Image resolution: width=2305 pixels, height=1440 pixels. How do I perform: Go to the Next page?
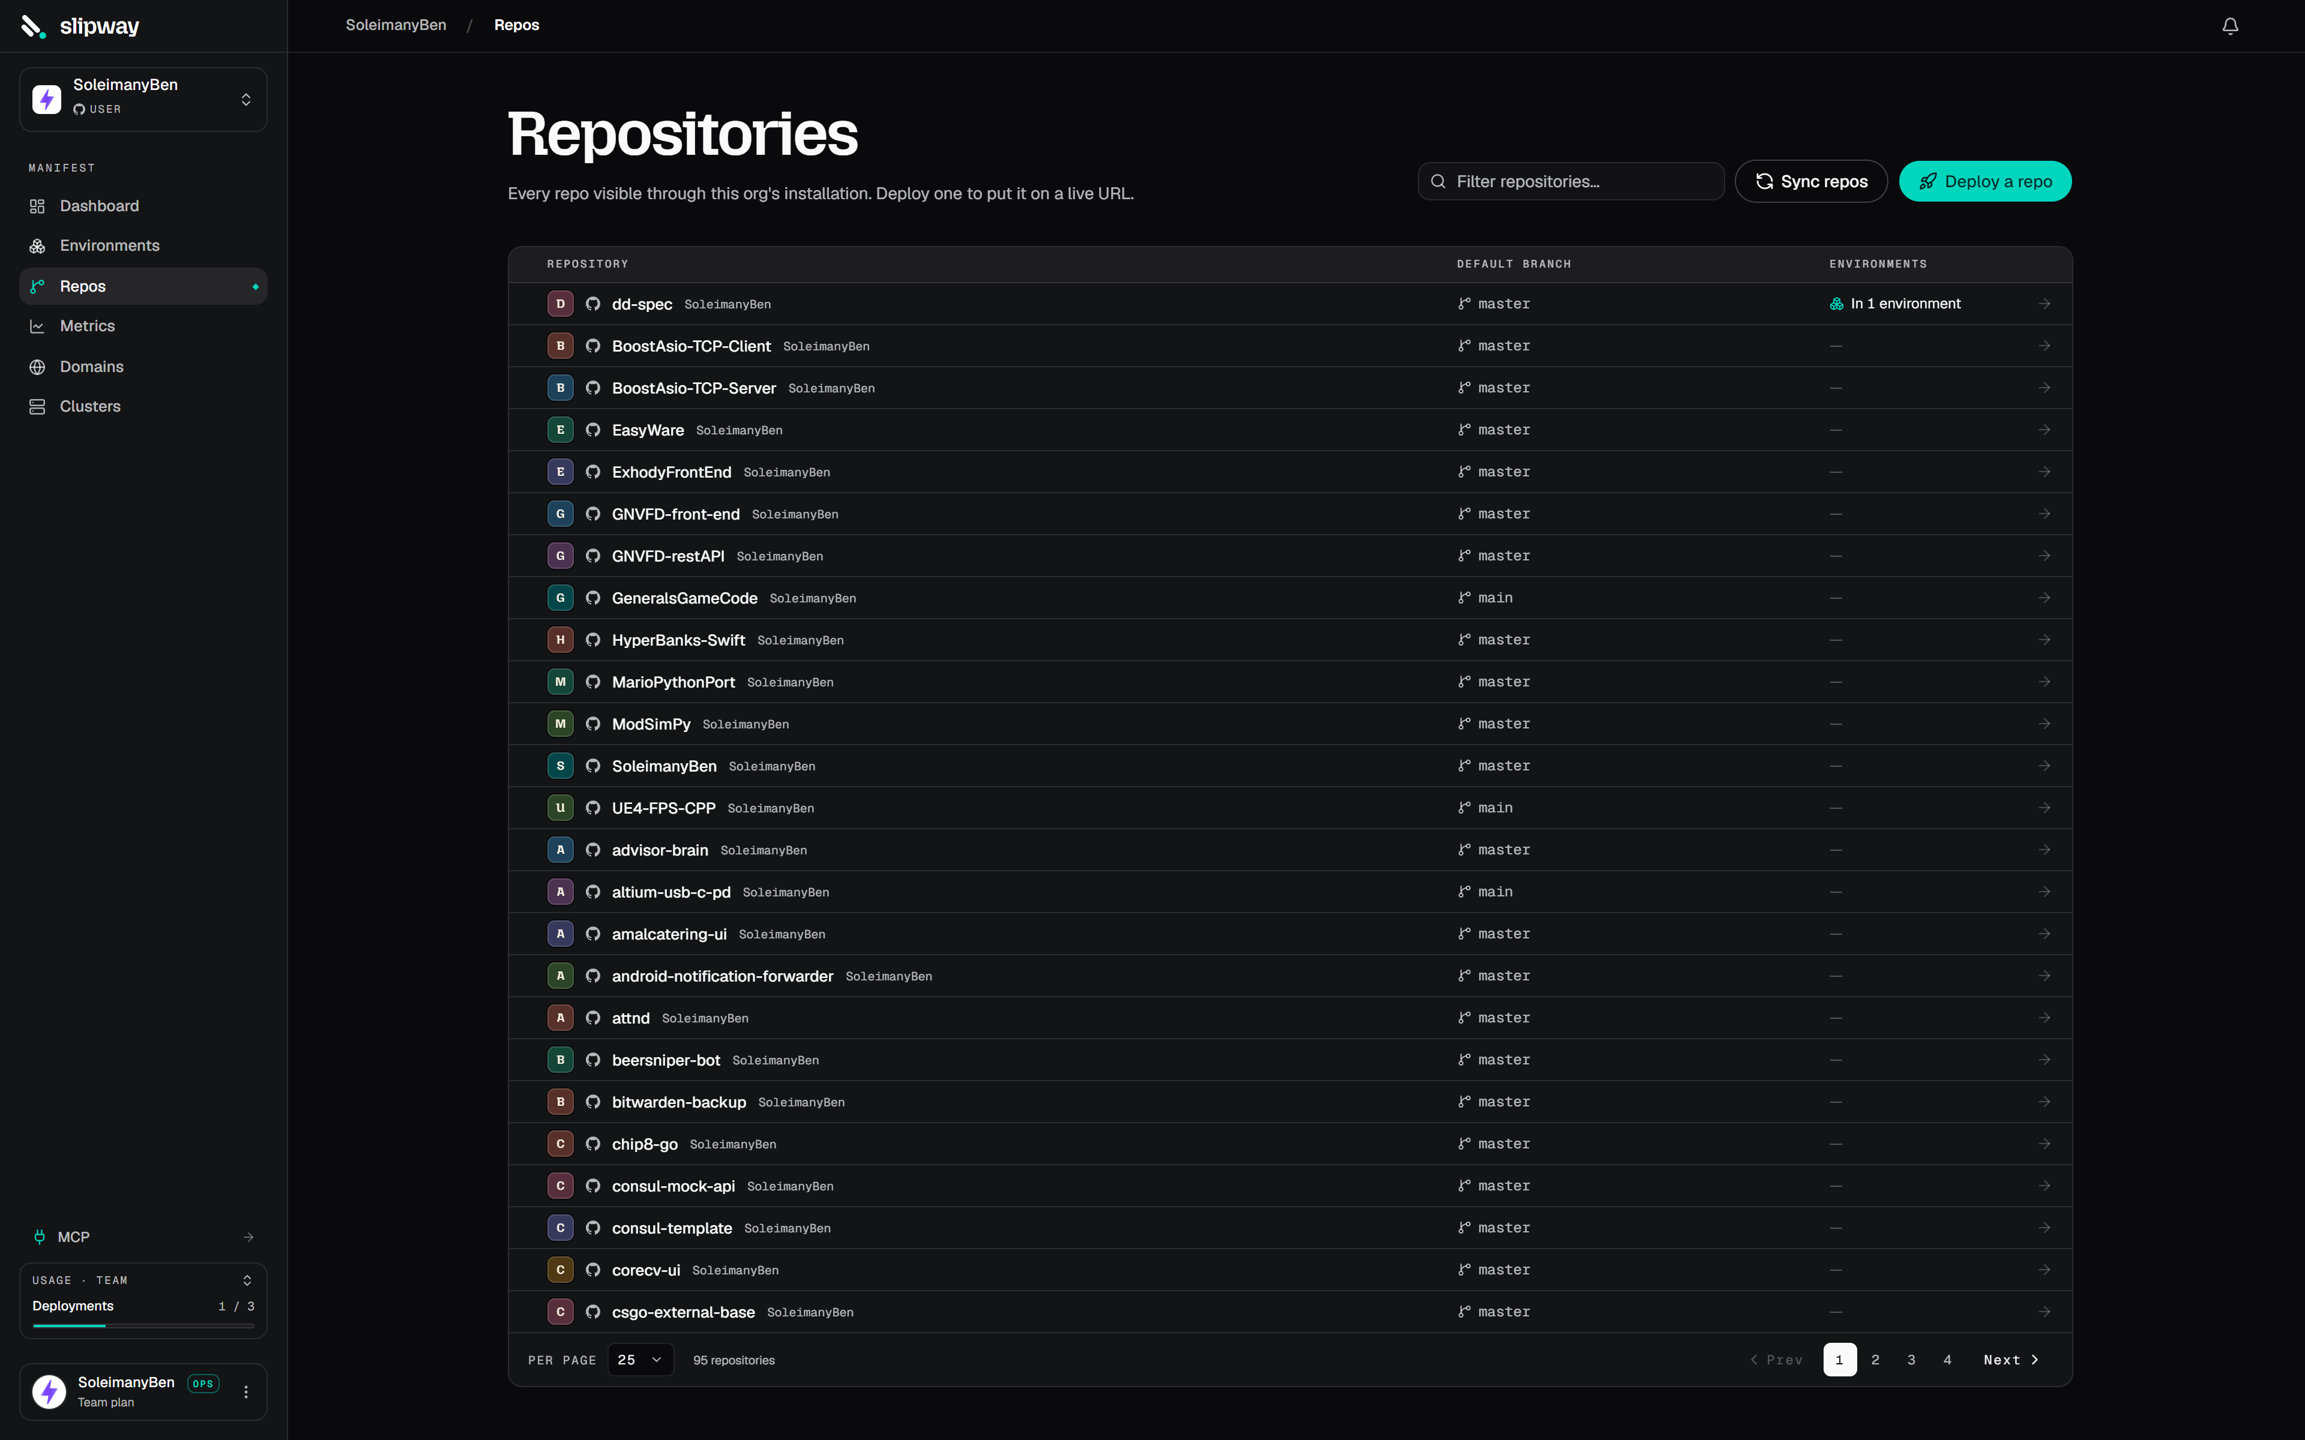2011,1360
